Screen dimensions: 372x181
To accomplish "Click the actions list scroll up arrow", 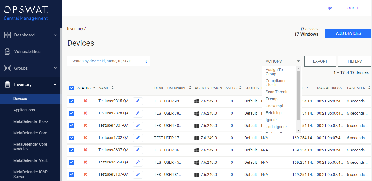I will [298, 69].
